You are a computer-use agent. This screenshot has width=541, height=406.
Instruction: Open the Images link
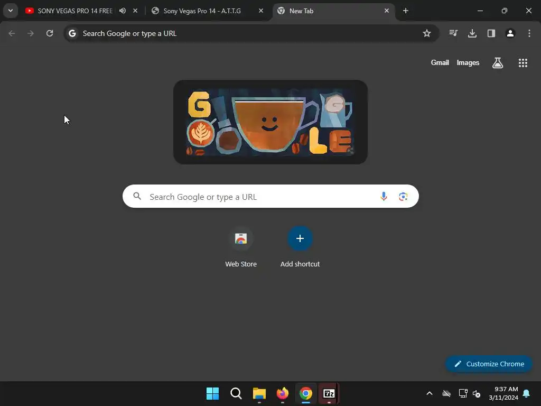click(x=468, y=62)
